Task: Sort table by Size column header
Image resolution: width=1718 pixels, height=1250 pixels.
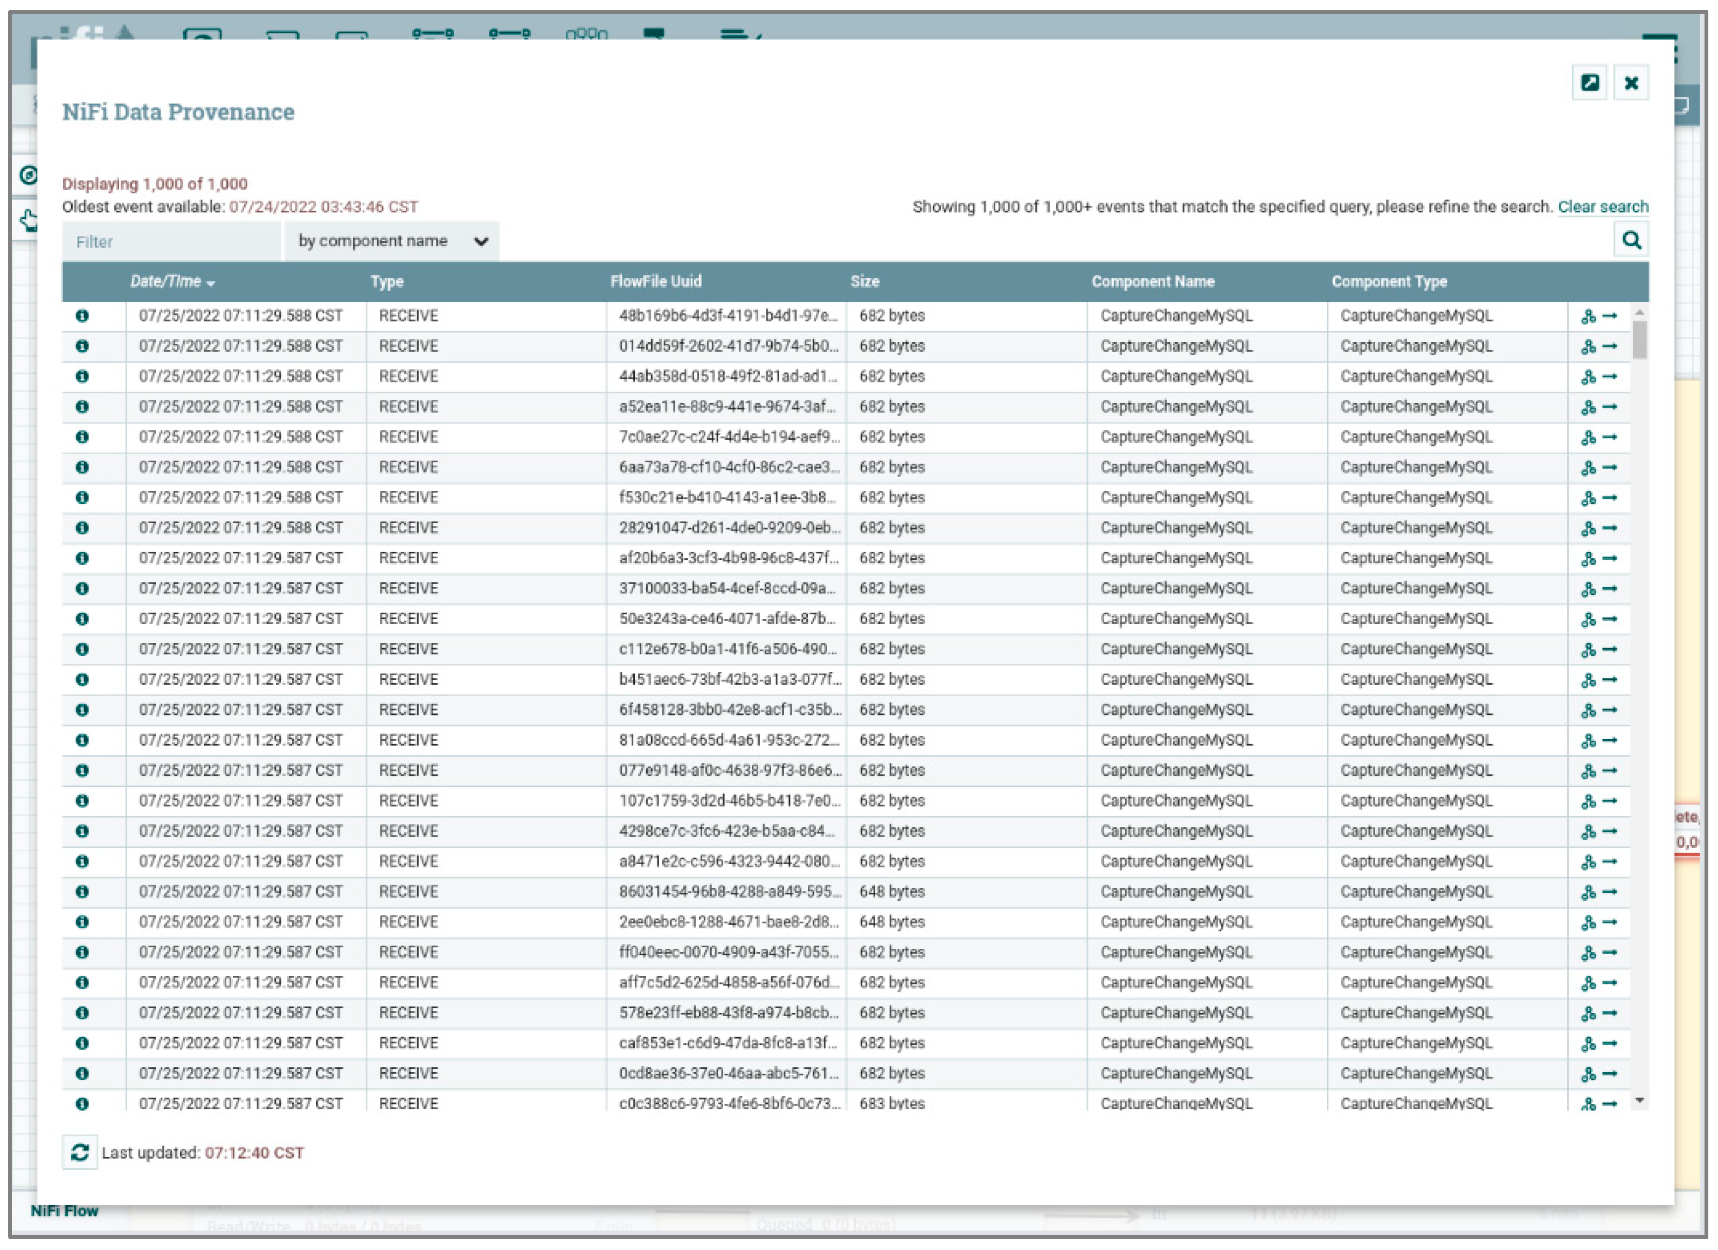Action: tap(864, 282)
